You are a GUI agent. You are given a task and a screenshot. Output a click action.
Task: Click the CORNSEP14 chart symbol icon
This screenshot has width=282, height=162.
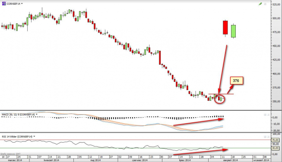coord(4,3)
